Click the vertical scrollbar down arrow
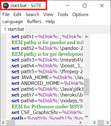The width and height of the screenshot is (111, 126). 86,116
